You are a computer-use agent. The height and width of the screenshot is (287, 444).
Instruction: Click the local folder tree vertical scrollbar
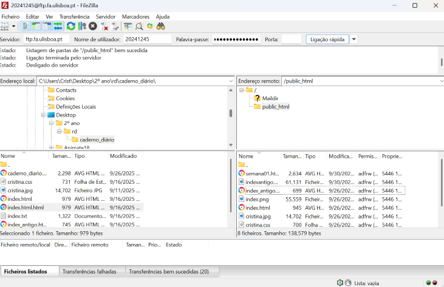[x=231, y=113]
